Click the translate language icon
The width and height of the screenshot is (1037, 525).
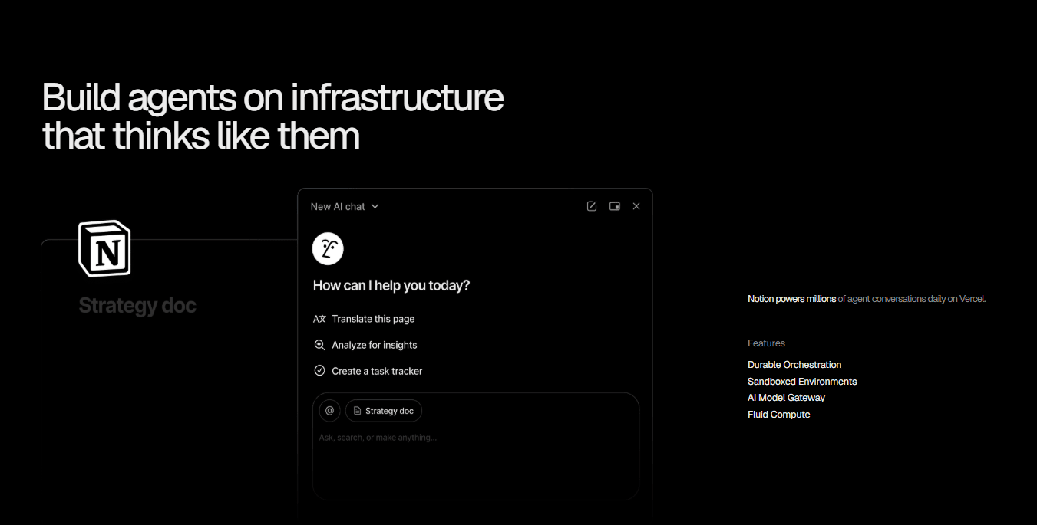[x=320, y=319]
